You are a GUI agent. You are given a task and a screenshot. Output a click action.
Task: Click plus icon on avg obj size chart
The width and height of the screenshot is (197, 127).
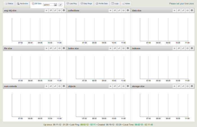pos(46,10)
